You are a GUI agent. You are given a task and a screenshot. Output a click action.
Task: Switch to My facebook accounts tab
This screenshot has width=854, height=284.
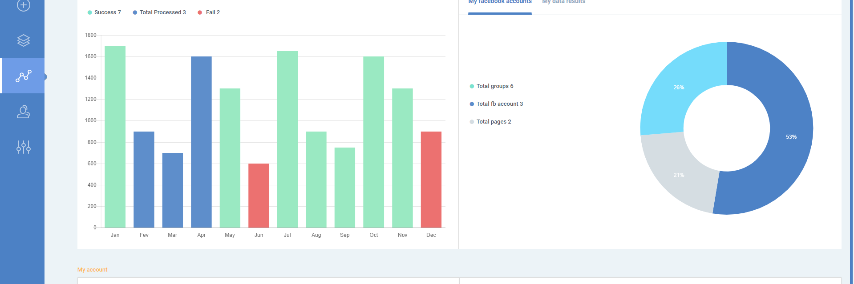tap(500, 3)
